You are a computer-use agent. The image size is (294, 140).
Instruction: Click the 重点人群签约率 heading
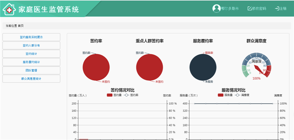tap(150, 41)
